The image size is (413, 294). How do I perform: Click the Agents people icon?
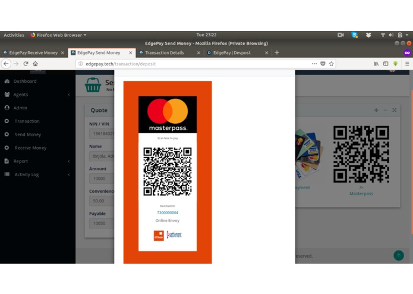pyautogui.click(x=7, y=95)
